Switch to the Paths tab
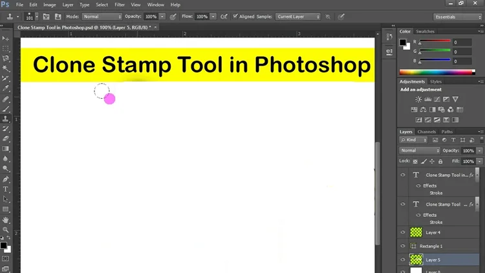485x273 pixels. pos(447,132)
